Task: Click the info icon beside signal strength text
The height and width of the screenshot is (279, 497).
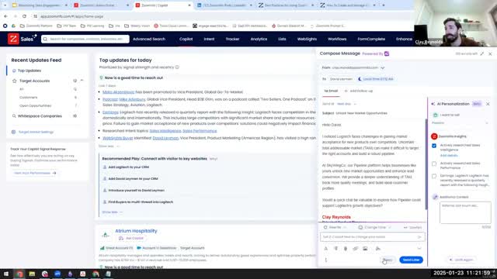Action: (177, 67)
